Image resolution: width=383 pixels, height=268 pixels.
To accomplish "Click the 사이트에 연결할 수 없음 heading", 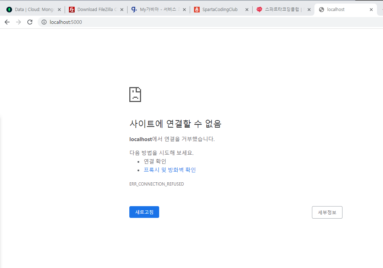I will tap(176, 124).
